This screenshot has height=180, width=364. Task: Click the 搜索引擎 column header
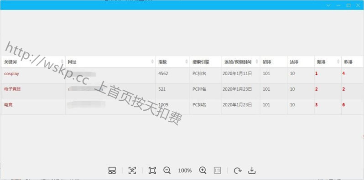(201, 62)
